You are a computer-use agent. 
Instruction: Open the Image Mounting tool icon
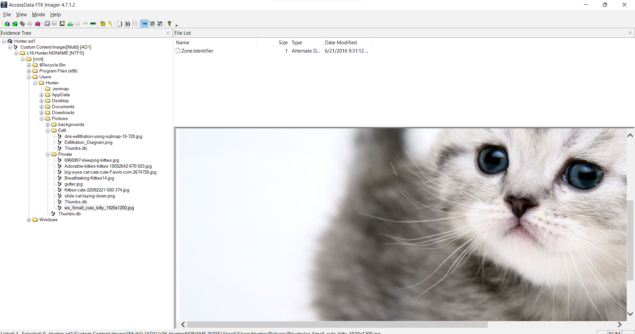pyautogui.click(x=22, y=23)
